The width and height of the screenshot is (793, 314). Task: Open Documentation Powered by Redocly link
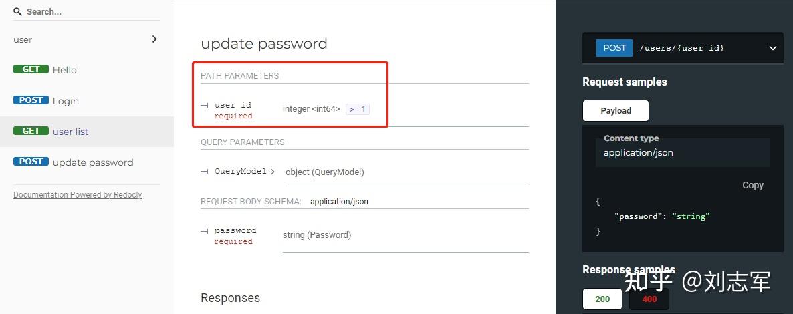click(78, 195)
